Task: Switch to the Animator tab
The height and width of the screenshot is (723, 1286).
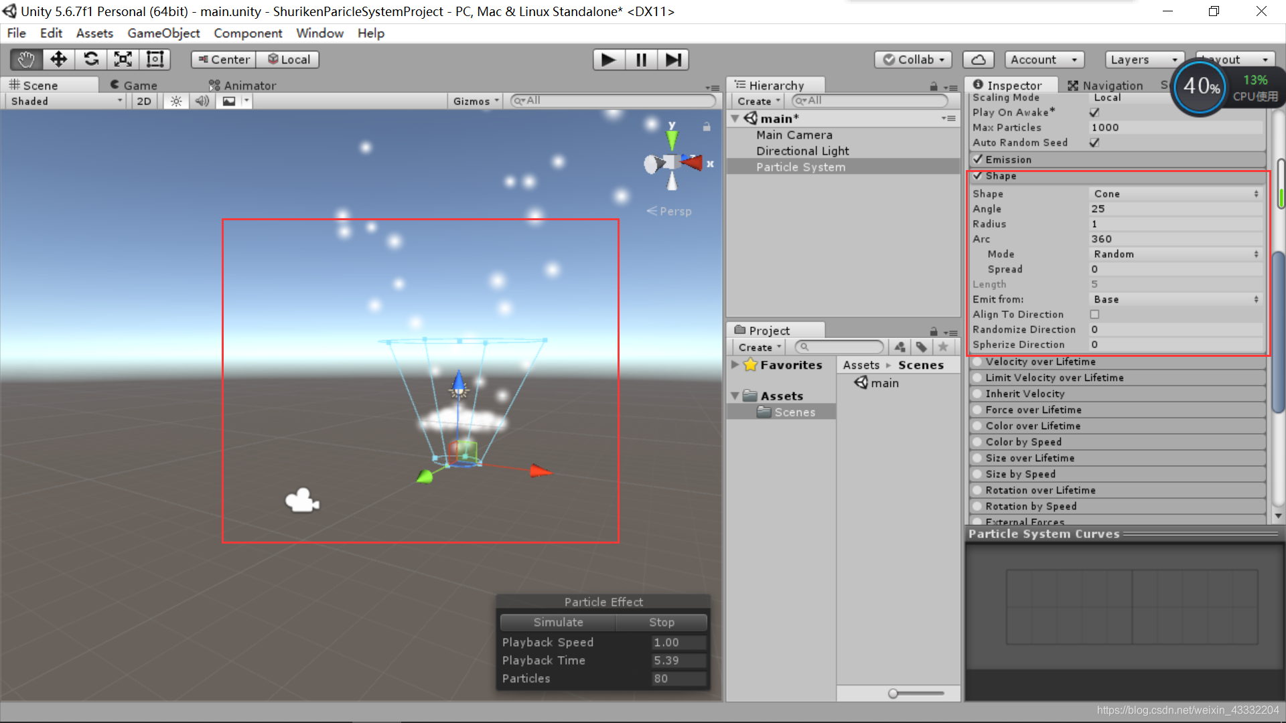Action: click(242, 85)
